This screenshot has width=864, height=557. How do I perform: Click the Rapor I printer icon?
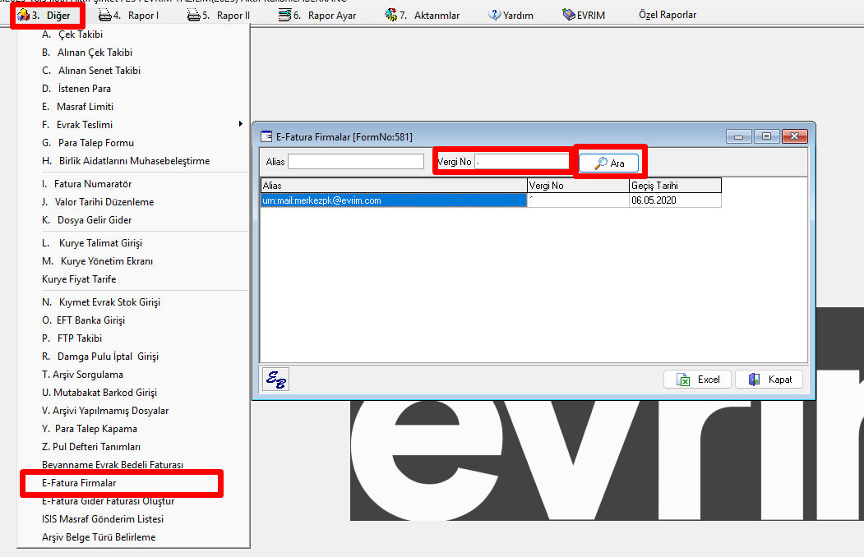pos(104,16)
